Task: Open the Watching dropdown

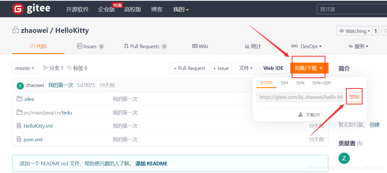Action: point(355,31)
